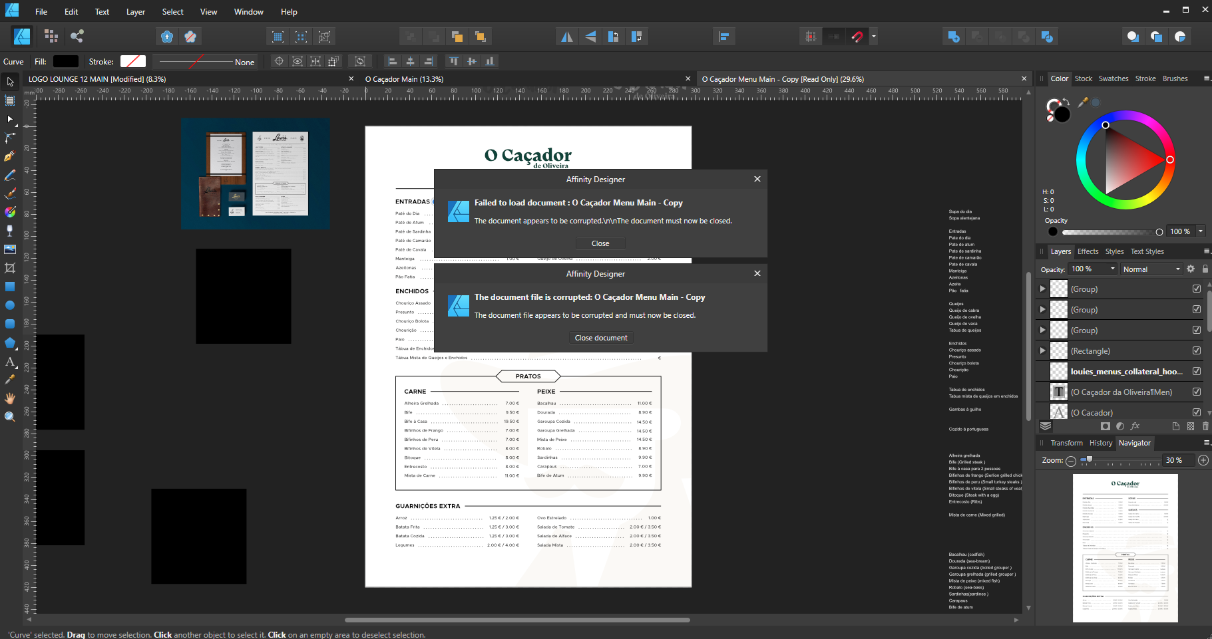Toggle the snapping magnet icon

(857, 37)
